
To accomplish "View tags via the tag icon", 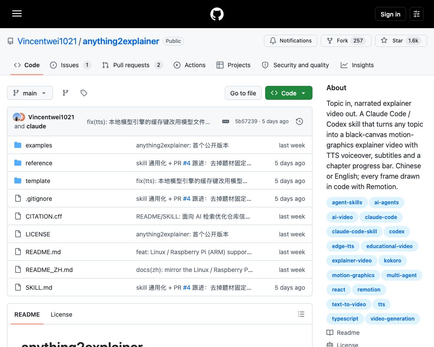I will 84,93.
